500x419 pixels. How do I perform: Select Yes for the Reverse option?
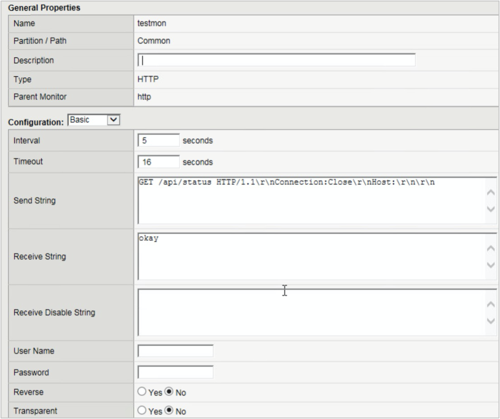click(142, 392)
